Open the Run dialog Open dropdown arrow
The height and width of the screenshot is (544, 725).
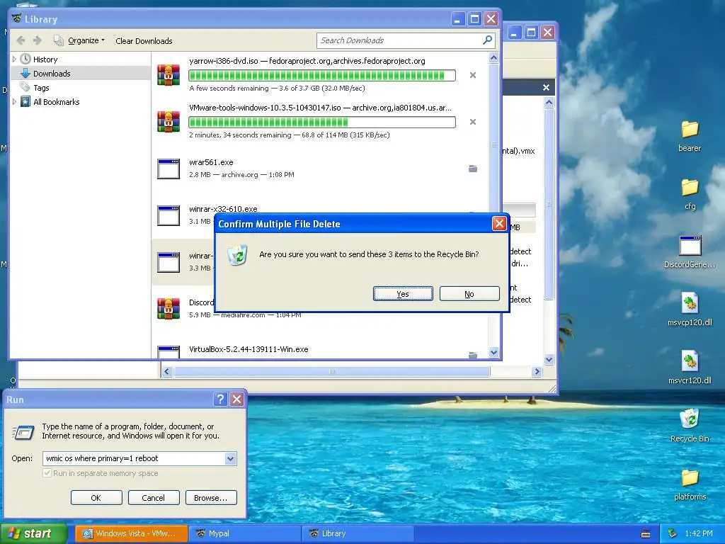[230, 458]
